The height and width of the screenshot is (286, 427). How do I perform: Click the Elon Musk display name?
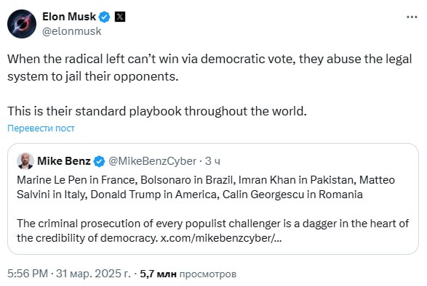click(69, 17)
